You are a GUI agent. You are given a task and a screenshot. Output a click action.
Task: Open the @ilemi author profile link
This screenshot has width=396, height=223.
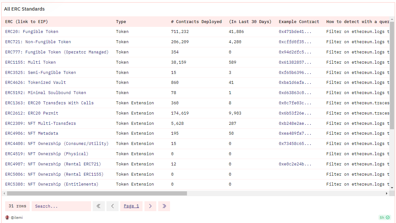click(x=16, y=217)
